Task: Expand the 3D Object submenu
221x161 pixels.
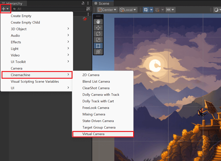Action: [x=37, y=29]
